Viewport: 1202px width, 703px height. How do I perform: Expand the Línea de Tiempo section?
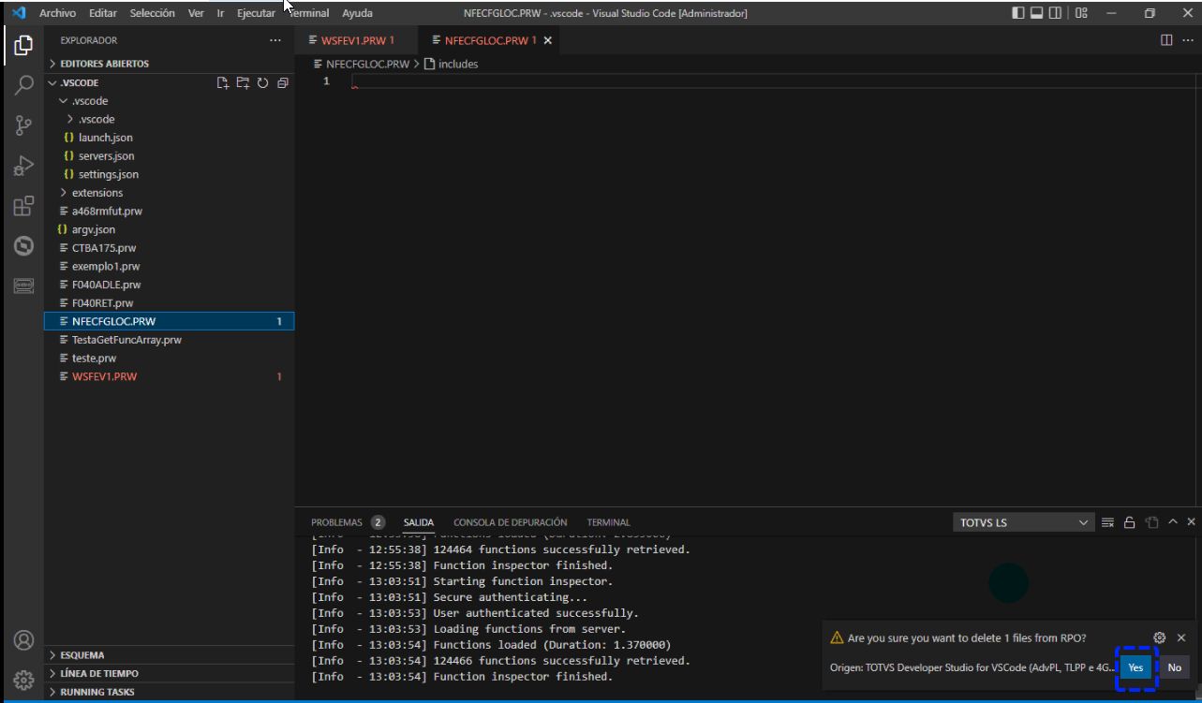[x=170, y=673]
